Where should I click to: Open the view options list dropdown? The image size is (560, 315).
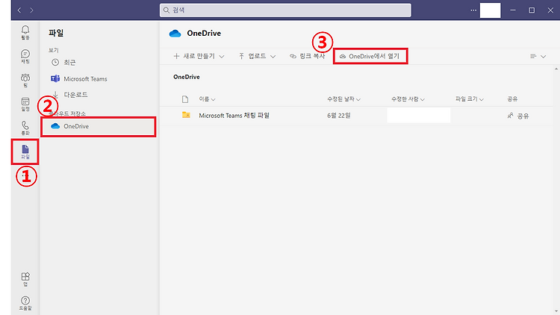[x=538, y=56]
